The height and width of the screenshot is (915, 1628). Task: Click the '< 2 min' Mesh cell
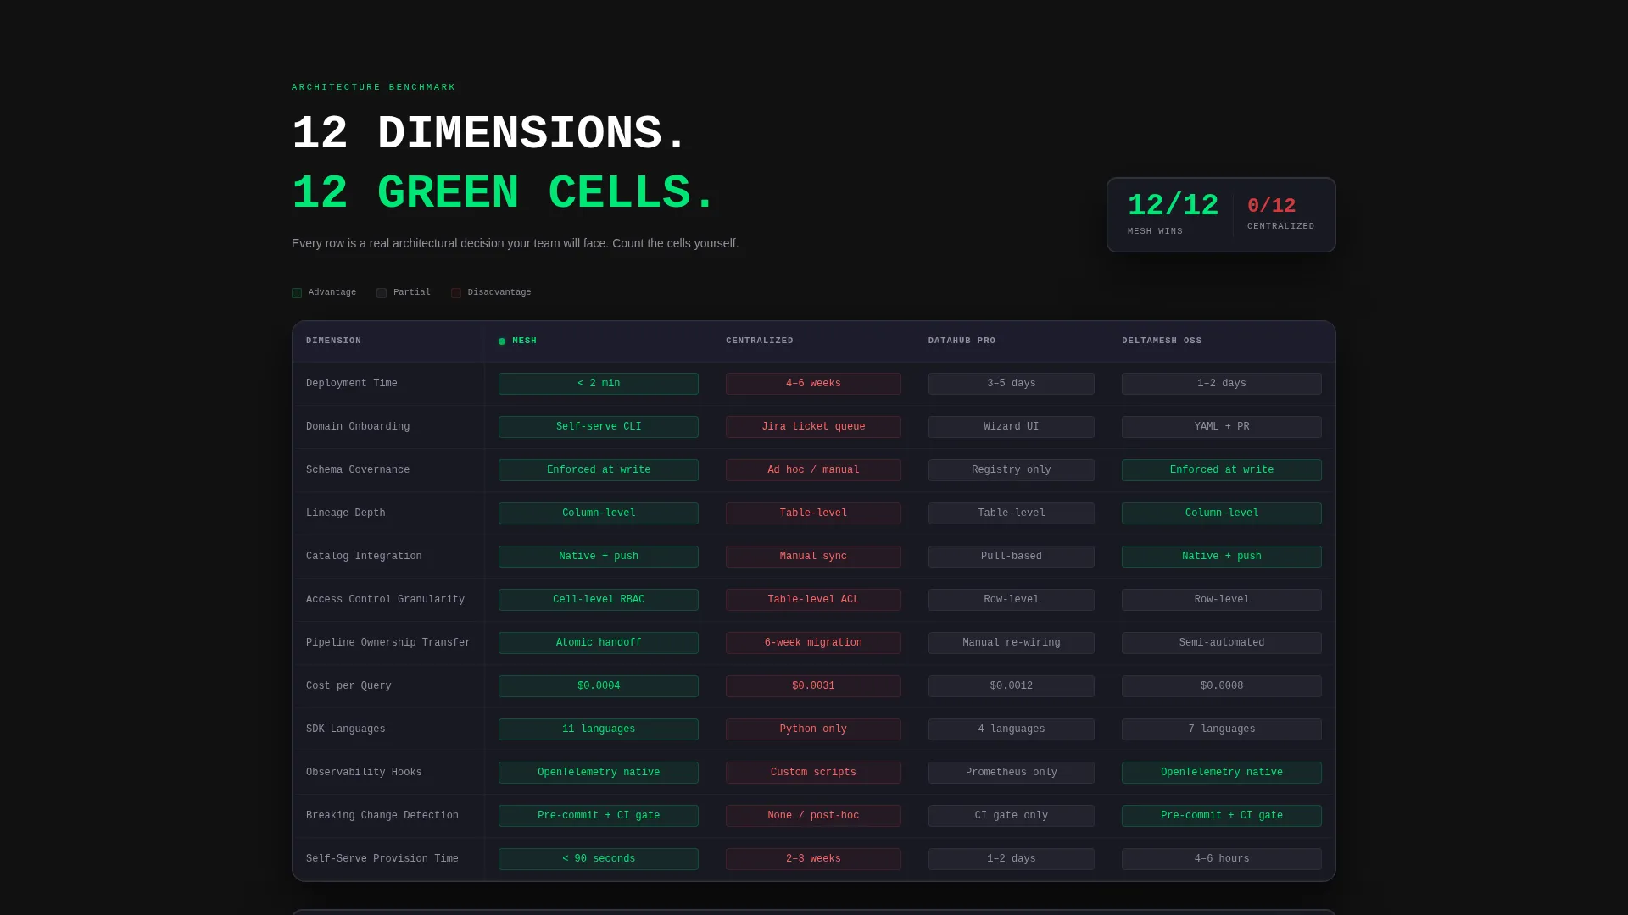pyautogui.click(x=599, y=384)
